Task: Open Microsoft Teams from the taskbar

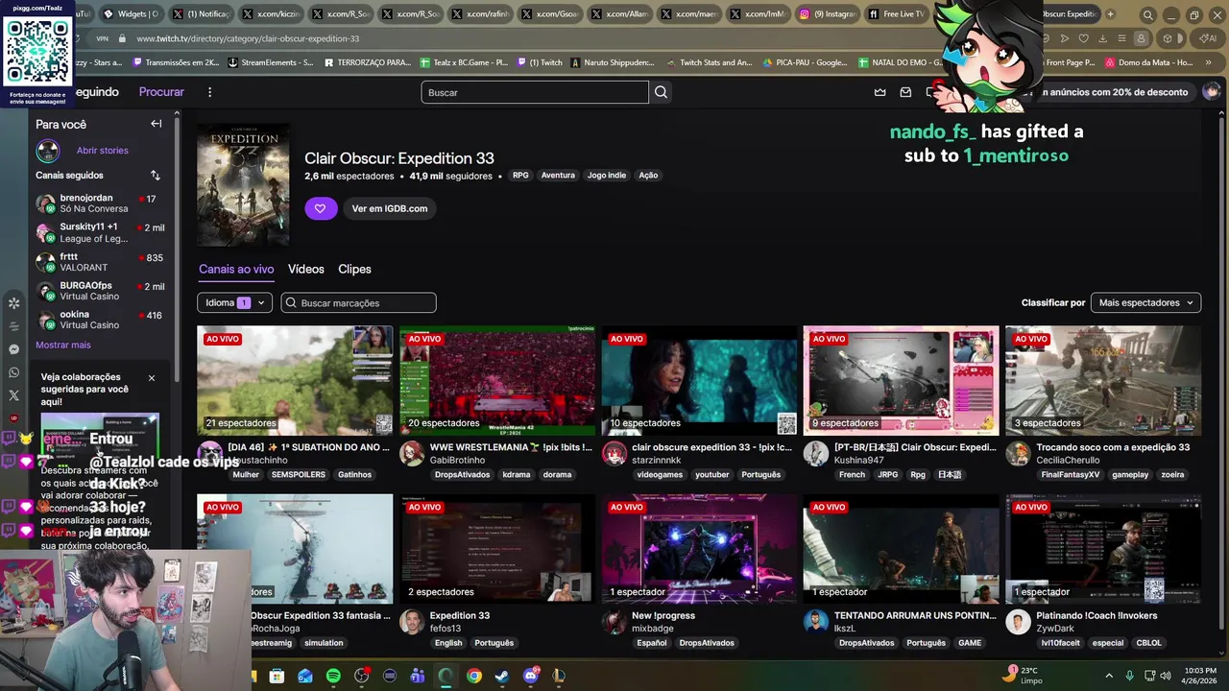Action: [418, 676]
